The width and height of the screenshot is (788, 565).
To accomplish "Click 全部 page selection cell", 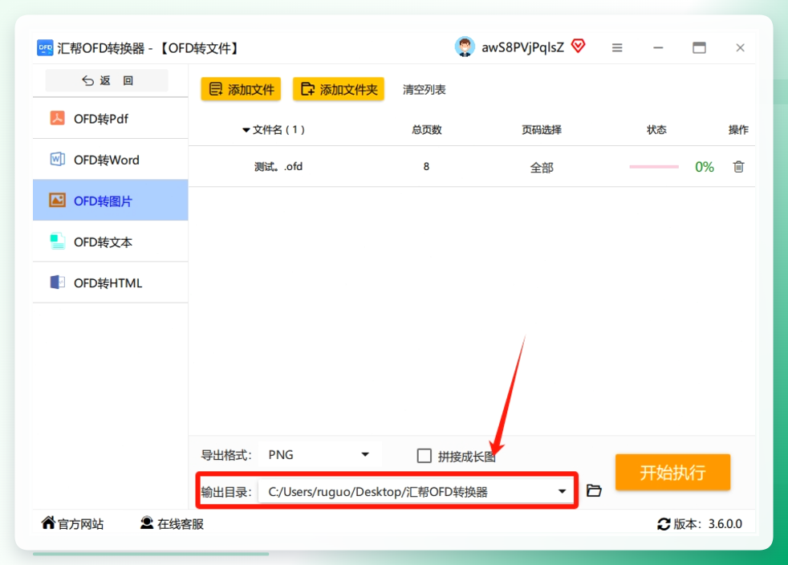I will tap(542, 168).
